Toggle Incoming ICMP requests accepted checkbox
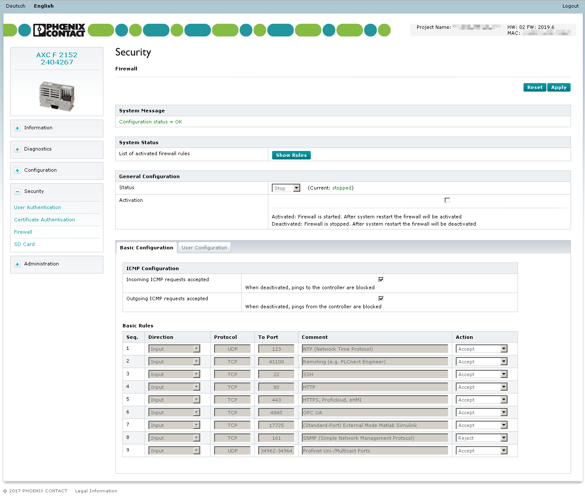The height and width of the screenshot is (497, 585). tap(381, 279)
